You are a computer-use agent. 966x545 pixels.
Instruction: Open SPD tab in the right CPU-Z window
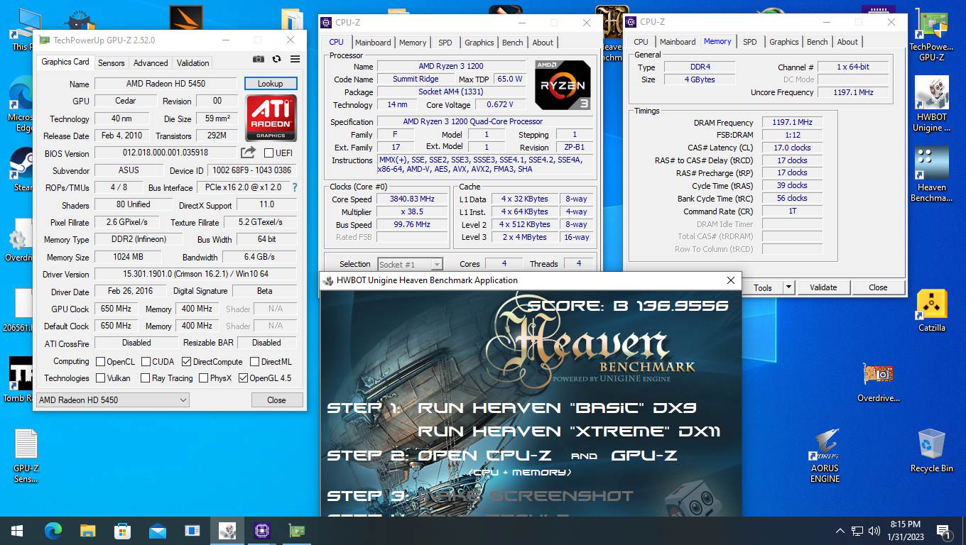pyautogui.click(x=750, y=42)
